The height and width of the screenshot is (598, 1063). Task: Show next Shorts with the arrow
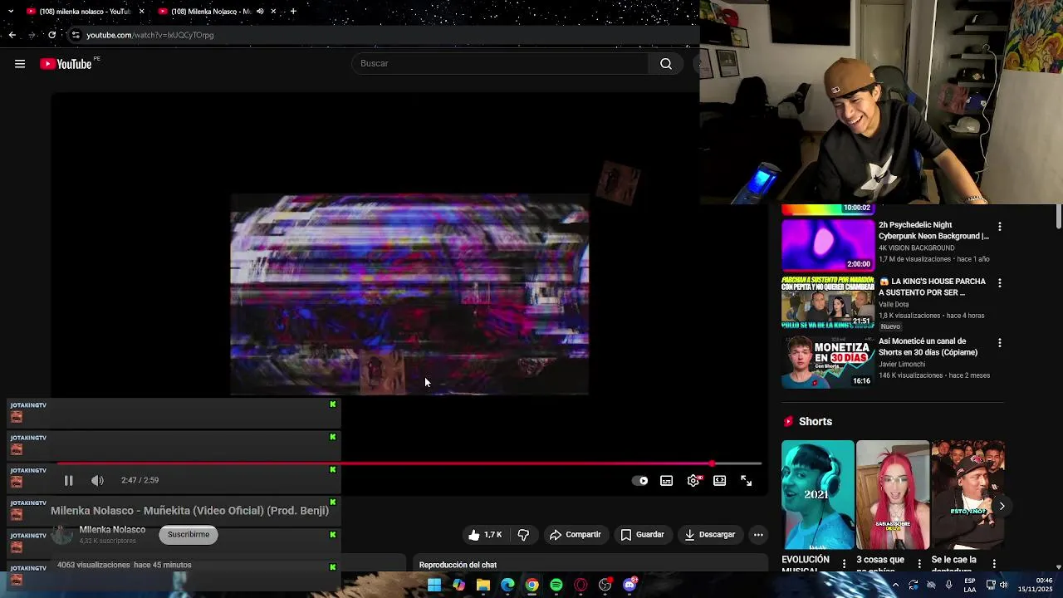point(1002,506)
